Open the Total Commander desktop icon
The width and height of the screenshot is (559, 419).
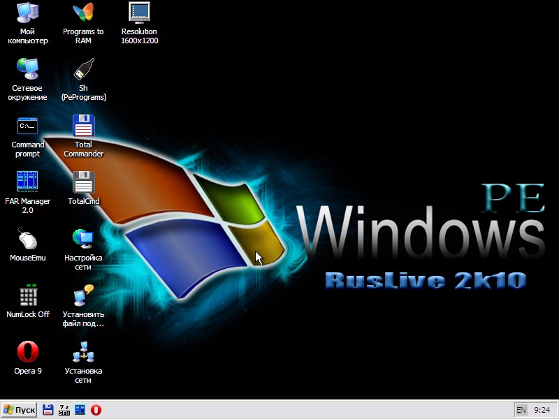(x=83, y=136)
